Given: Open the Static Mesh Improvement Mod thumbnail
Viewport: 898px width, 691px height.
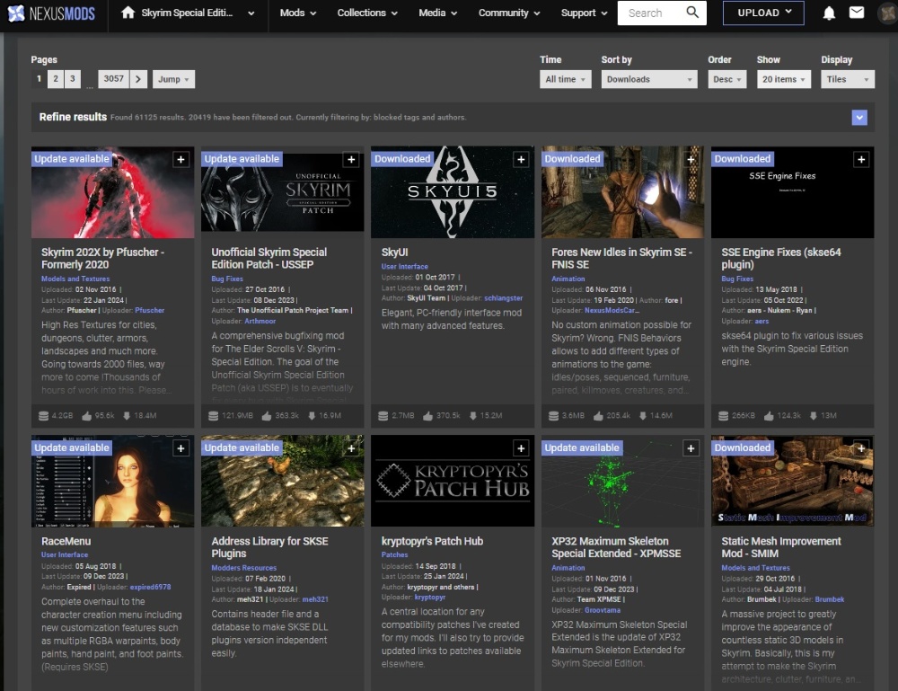Looking at the screenshot, I should pyautogui.click(x=793, y=481).
